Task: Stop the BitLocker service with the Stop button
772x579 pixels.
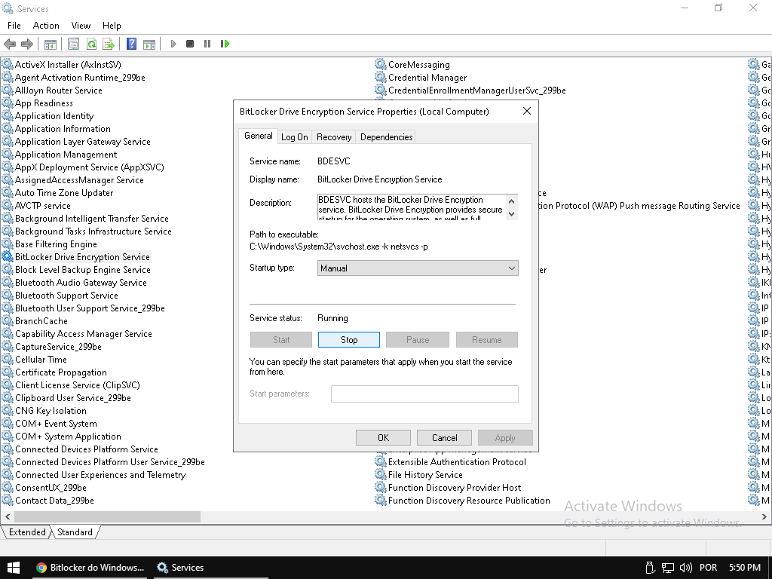Action: (349, 340)
